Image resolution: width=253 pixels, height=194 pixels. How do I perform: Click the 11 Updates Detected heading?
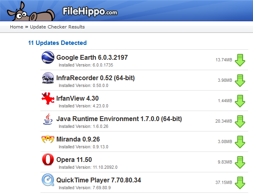(x=57, y=43)
